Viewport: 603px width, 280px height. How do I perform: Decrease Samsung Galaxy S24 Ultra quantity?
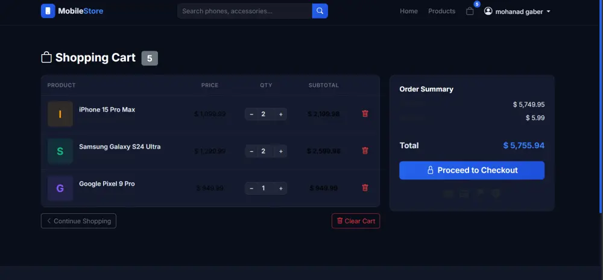point(251,151)
